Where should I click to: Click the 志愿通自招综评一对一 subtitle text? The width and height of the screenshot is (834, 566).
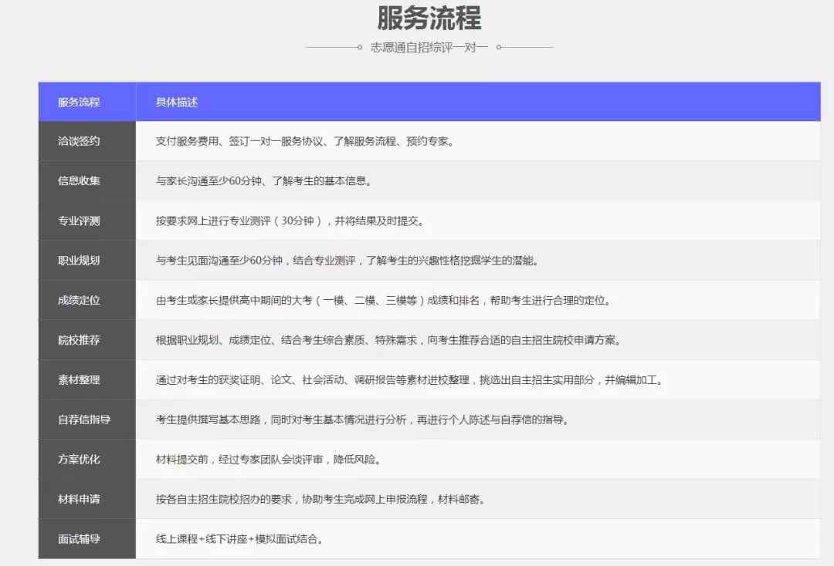tap(429, 47)
